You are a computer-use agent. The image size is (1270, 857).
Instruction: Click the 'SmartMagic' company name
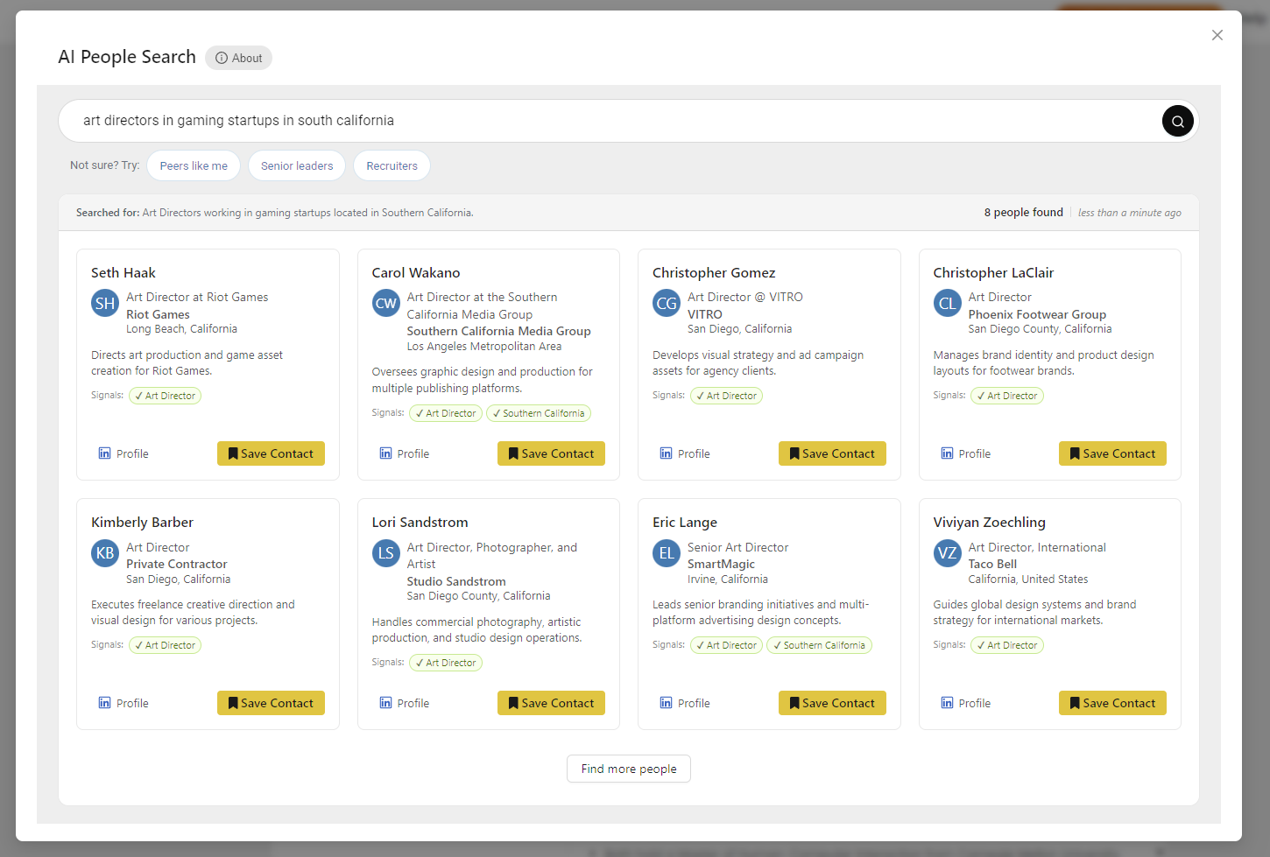click(x=721, y=564)
